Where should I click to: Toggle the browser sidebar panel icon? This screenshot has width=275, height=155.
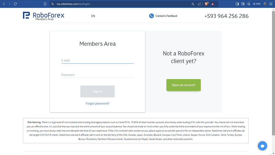click(x=237, y=4)
